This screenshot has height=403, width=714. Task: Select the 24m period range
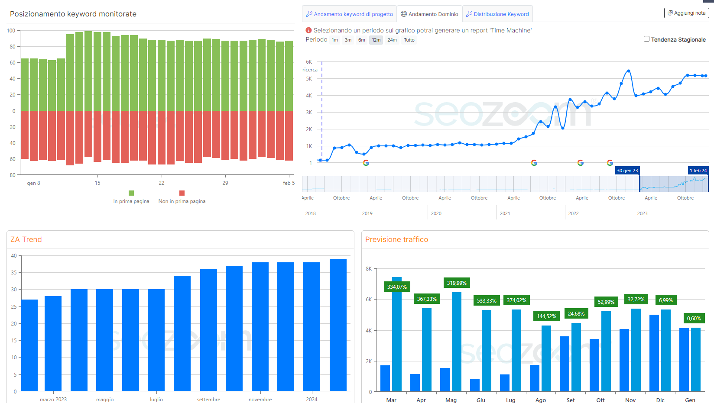(392, 40)
